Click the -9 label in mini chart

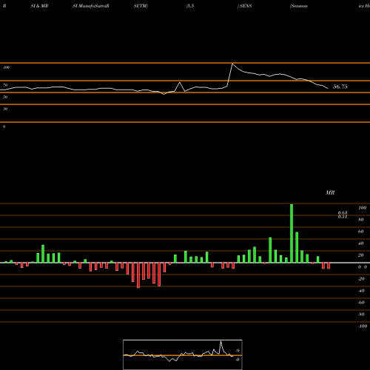pos(237,351)
